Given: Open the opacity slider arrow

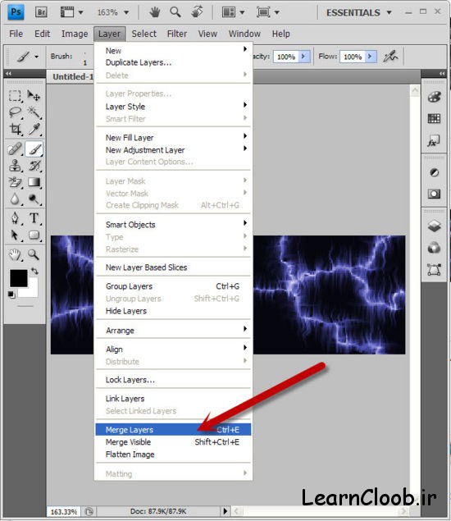Looking at the screenshot, I should [304, 57].
